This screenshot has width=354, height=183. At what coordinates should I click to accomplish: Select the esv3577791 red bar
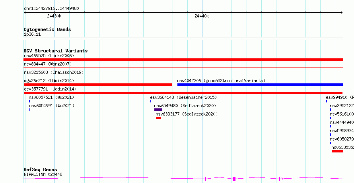coord(183,93)
